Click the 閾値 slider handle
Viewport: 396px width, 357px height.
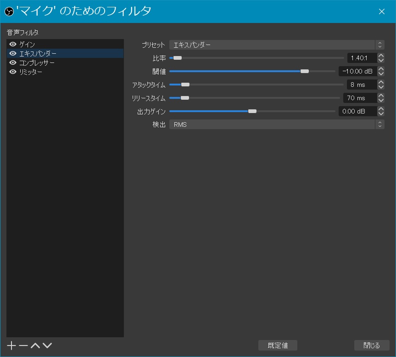point(305,71)
